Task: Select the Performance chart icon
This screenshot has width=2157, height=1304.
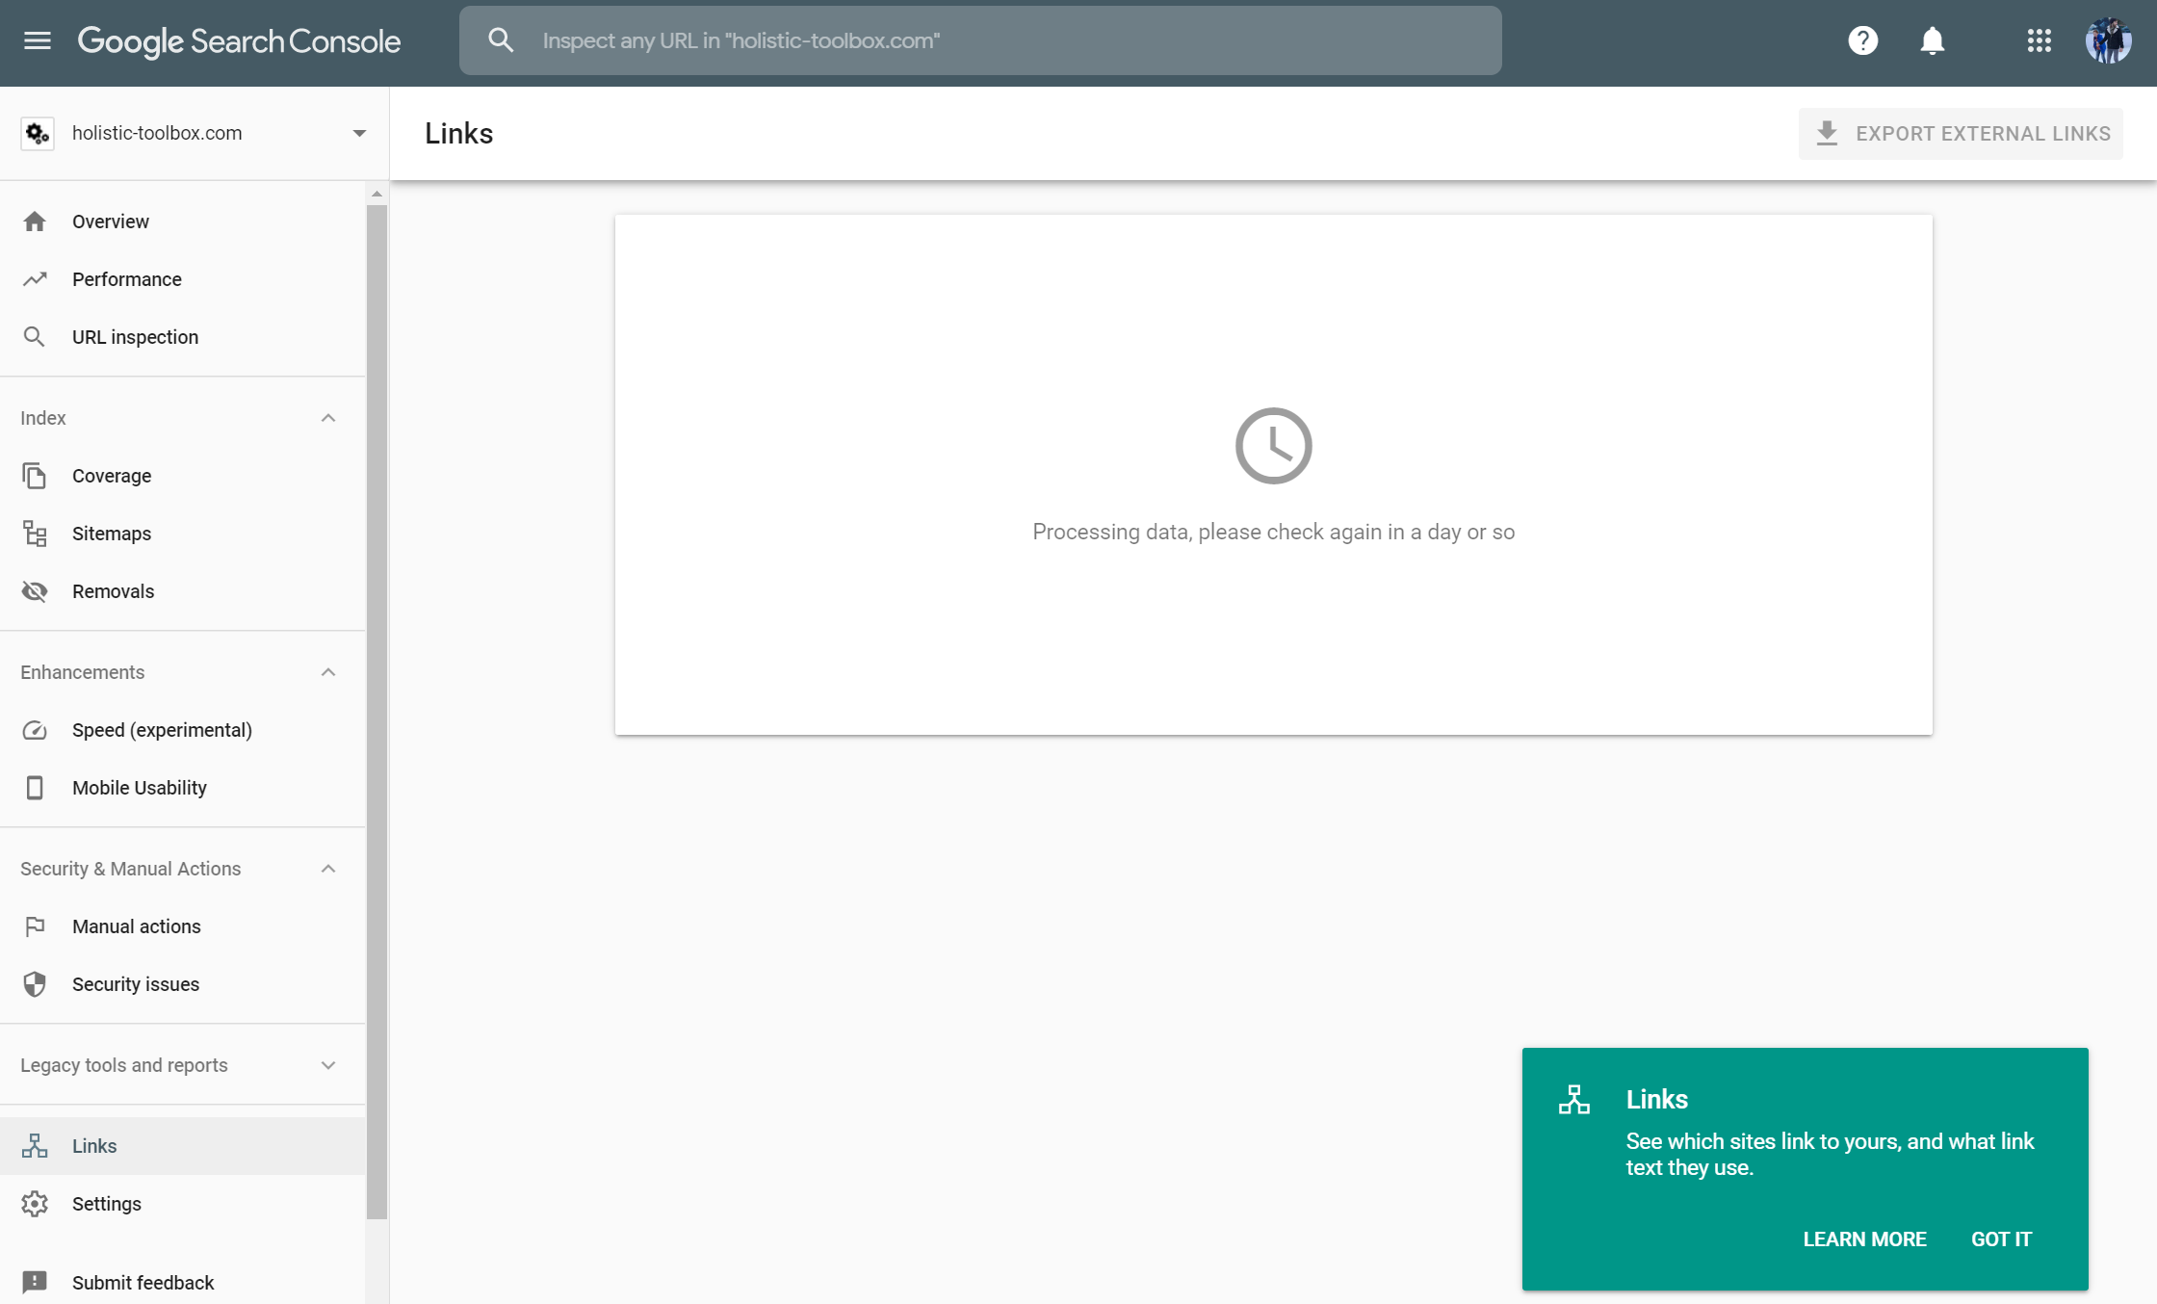Action: point(35,278)
